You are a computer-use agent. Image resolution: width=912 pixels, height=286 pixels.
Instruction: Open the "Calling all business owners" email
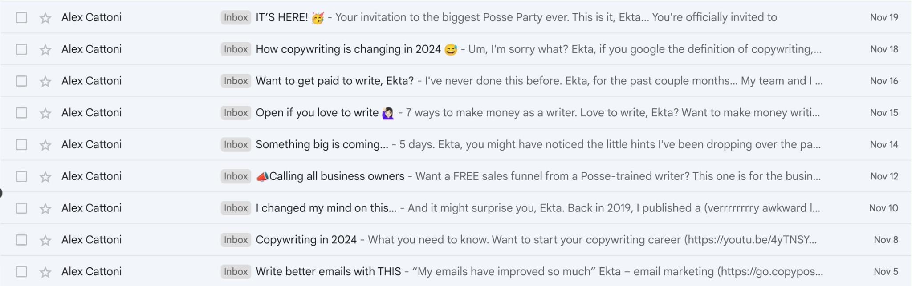[x=337, y=176]
